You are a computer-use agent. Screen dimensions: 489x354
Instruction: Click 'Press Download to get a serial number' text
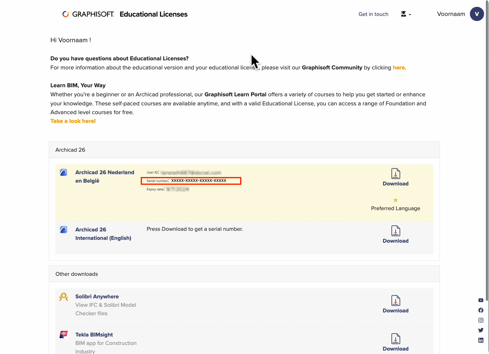click(195, 229)
